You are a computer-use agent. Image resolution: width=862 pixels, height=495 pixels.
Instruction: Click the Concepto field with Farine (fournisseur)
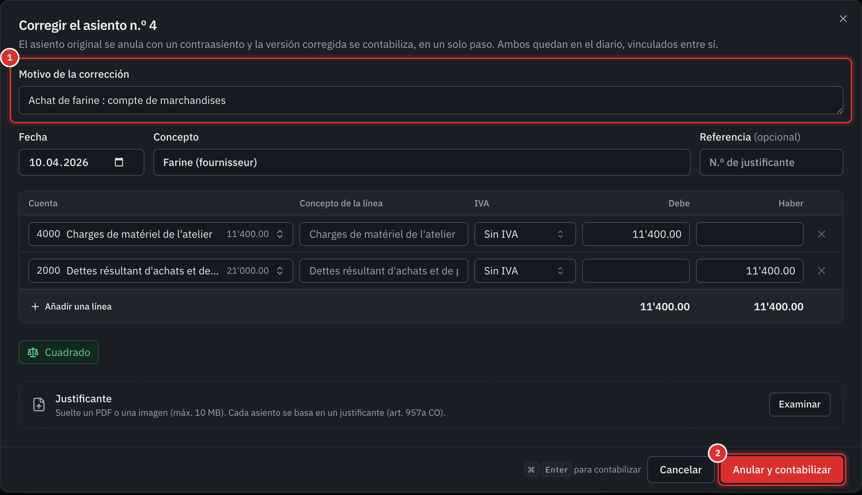[x=422, y=162]
